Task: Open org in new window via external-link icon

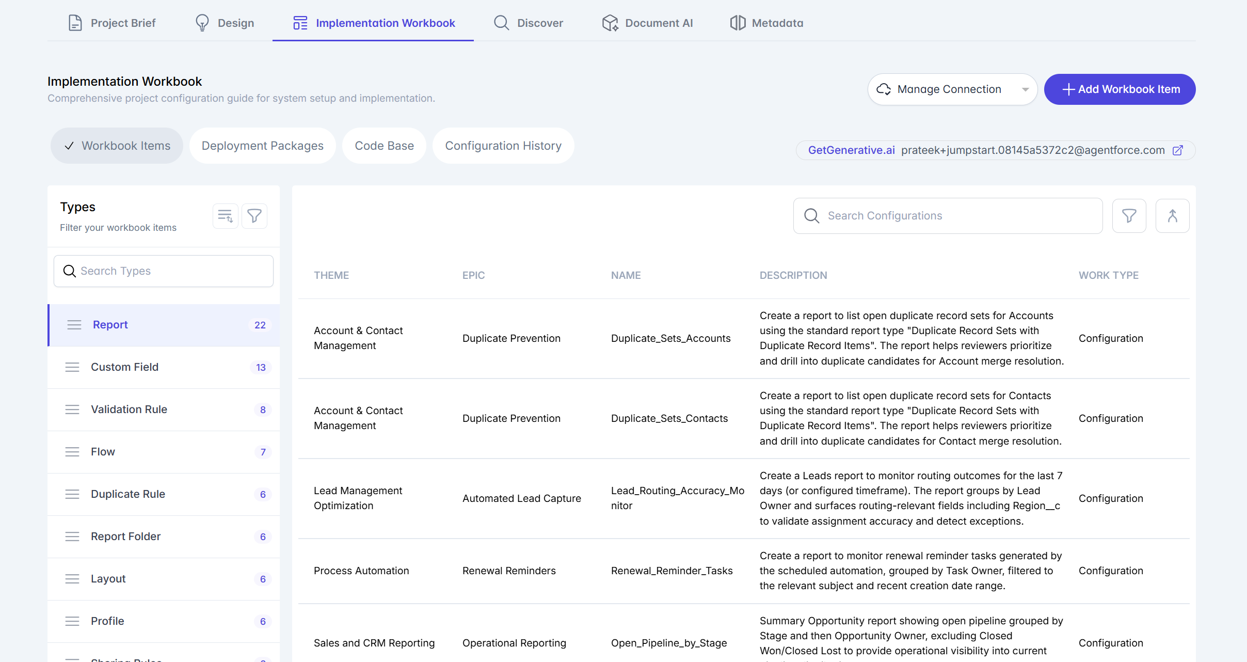Action: tap(1178, 150)
